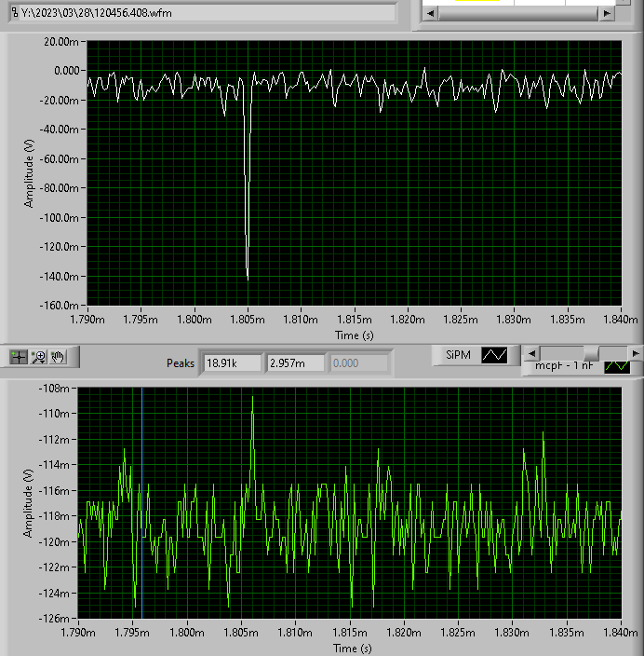Click the top graph's 1.790m time label

click(x=87, y=320)
